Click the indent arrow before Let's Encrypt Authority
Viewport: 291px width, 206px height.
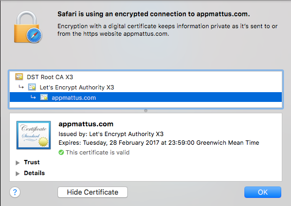21,87
